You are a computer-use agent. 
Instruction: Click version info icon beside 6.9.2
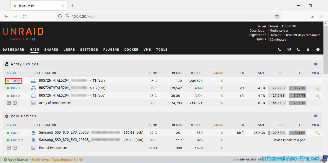[34, 39]
